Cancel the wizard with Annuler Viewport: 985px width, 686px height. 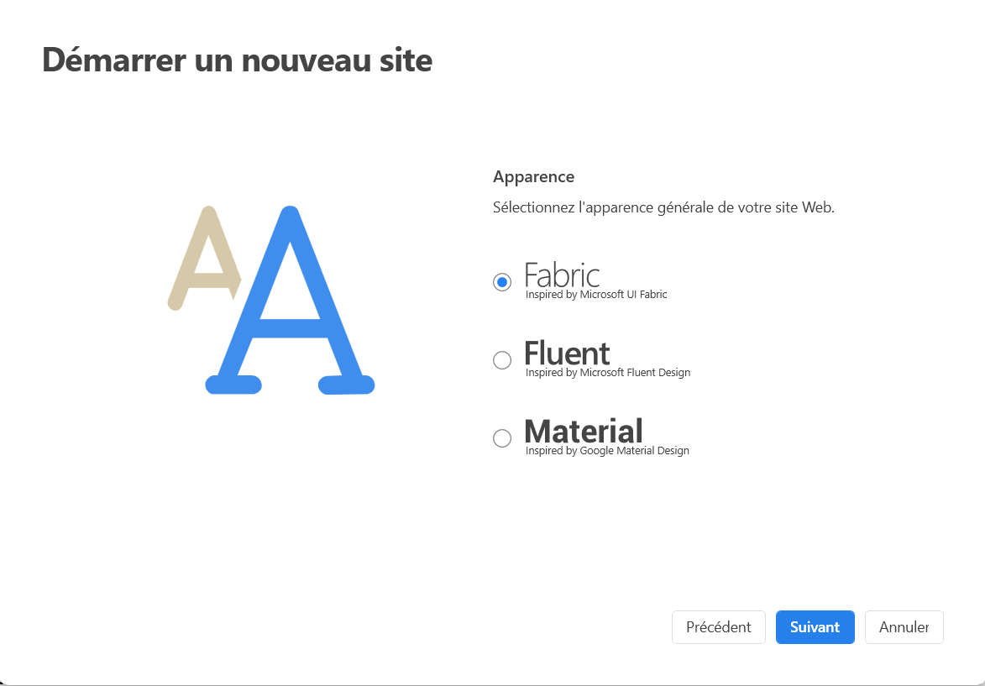tap(904, 627)
